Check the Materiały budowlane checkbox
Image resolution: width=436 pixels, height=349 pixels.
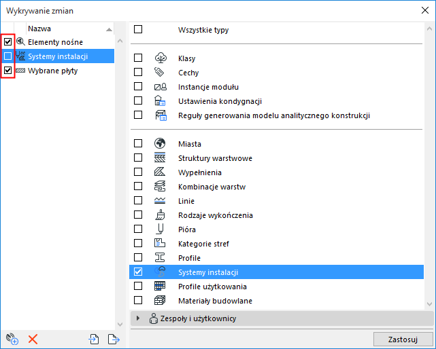138,300
